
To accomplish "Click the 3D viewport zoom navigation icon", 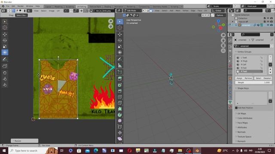I will [x=223, y=35].
